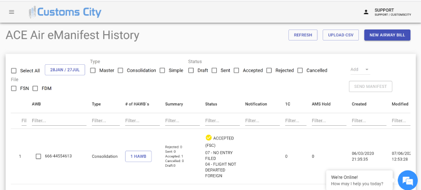Viewport: 421px width, 190px height.
Task: Click the Upload CSV button
Action: [x=340, y=35]
